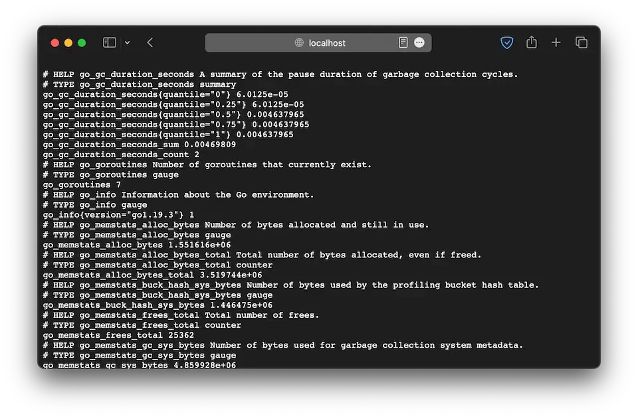Click the go_gc_duration_seconds_sum metric line
Image resolution: width=638 pixels, height=418 pixels.
tap(139, 145)
